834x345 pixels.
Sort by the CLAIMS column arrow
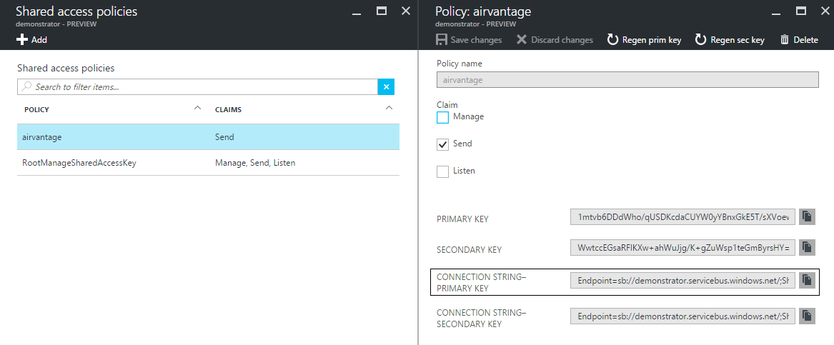point(389,109)
